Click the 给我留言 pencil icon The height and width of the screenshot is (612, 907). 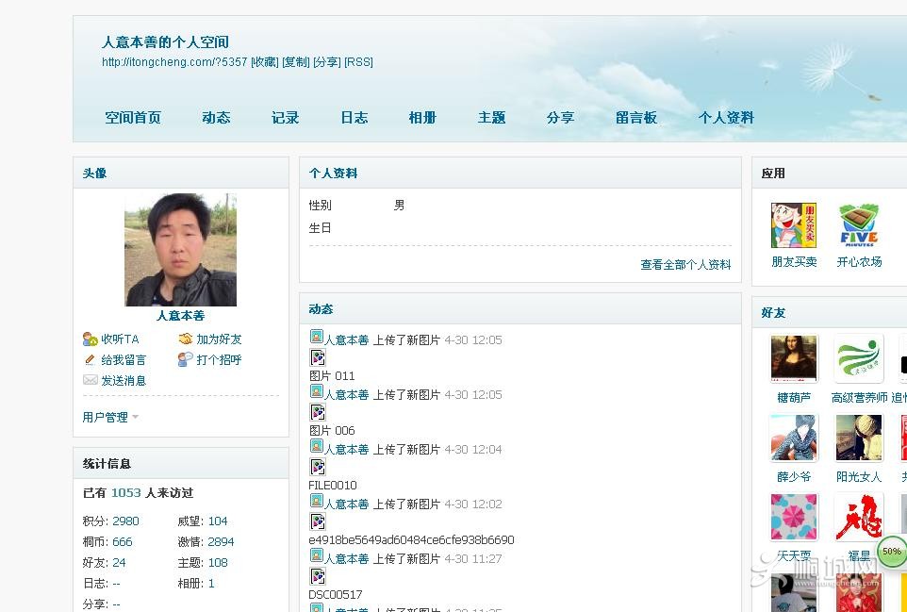click(91, 360)
